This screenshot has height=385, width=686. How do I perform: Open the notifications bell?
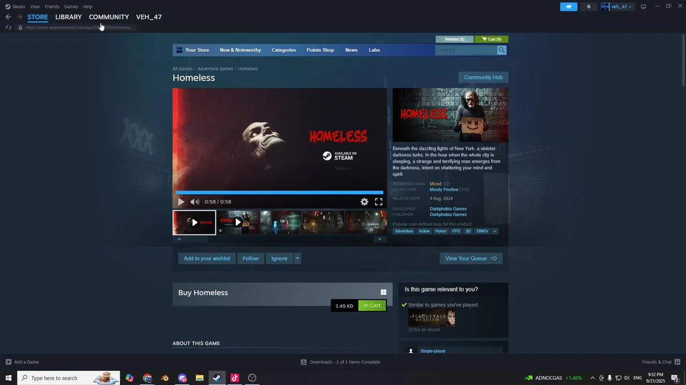click(x=589, y=6)
